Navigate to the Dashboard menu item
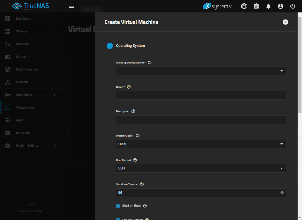This screenshot has width=302, height=220. point(24,18)
